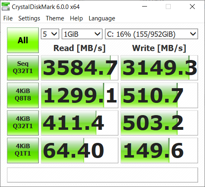The image size is (205, 187).
Task: Start the Seq Q32T1 test
Action: tap(23, 68)
